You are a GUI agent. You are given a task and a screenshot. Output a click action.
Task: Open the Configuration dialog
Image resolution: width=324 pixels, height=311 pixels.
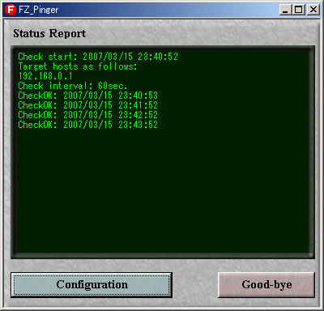pyautogui.click(x=92, y=285)
